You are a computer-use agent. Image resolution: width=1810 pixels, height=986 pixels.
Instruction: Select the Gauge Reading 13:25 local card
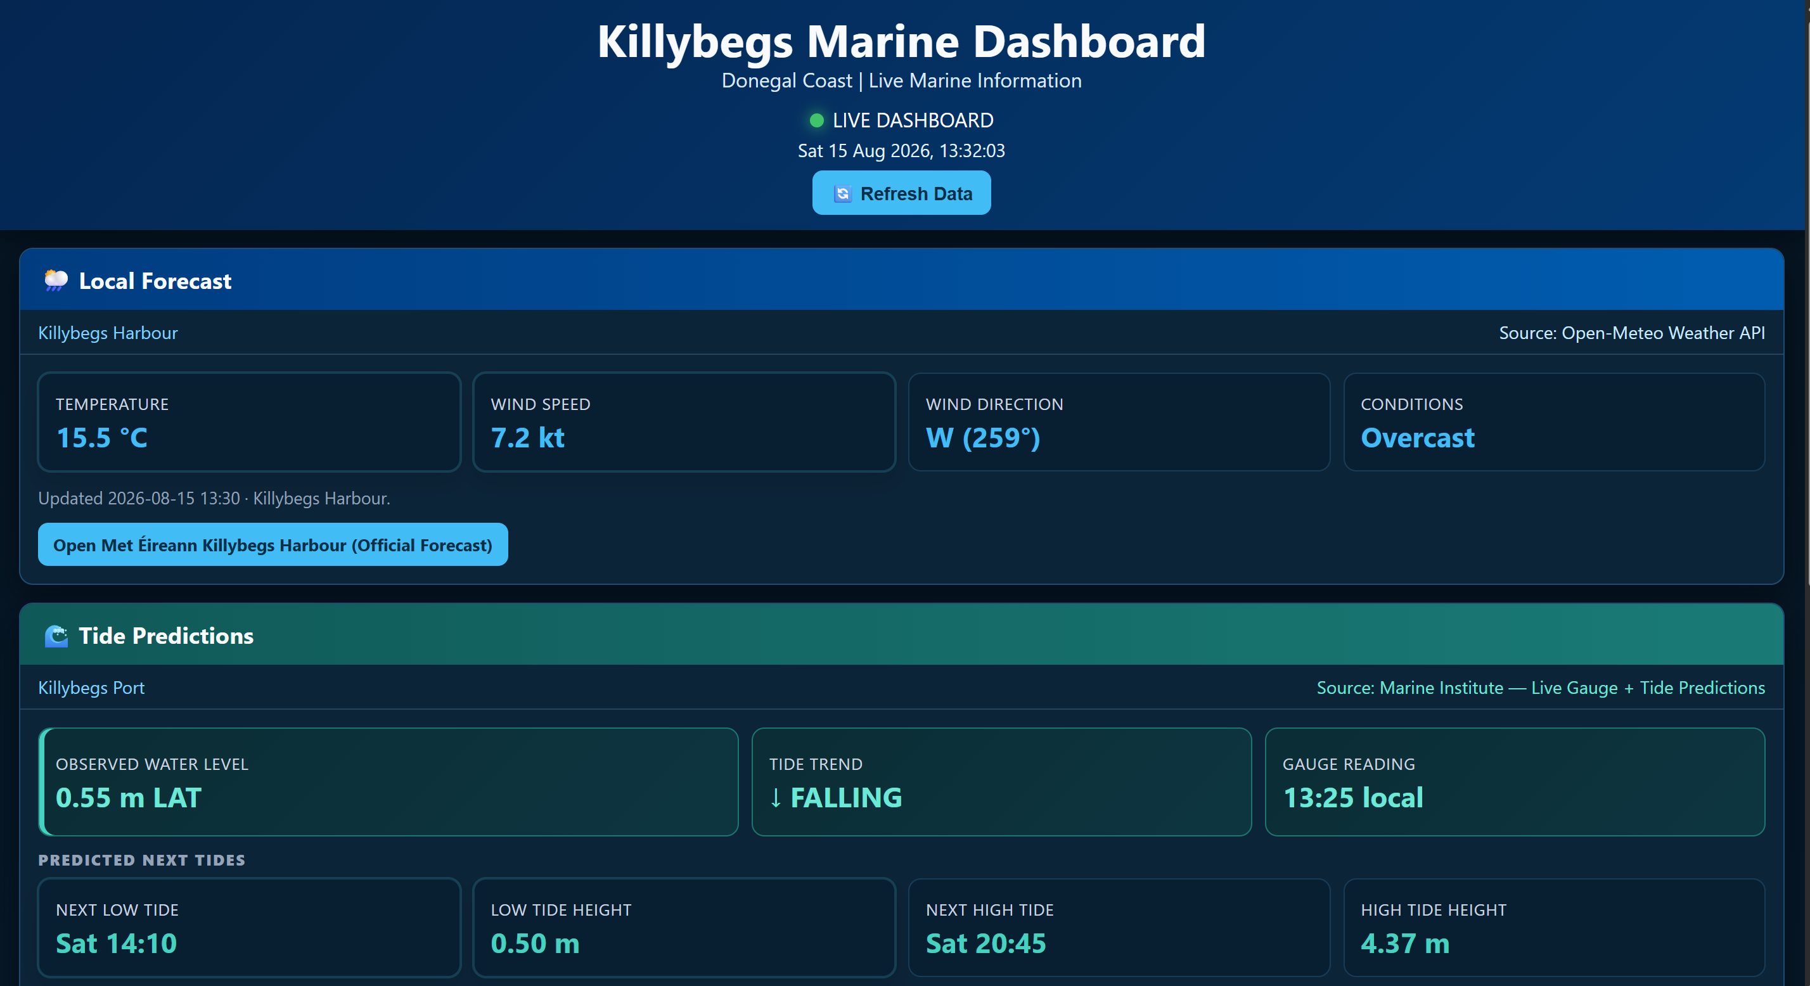(1515, 781)
